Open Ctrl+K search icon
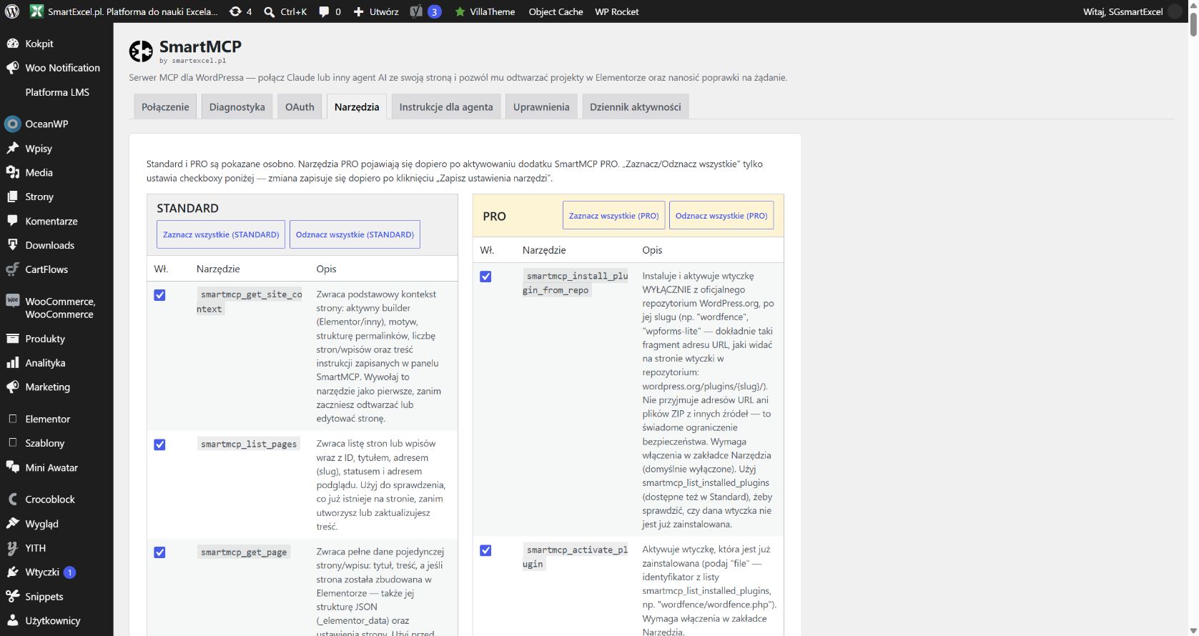This screenshot has height=636, width=1199. click(x=270, y=12)
